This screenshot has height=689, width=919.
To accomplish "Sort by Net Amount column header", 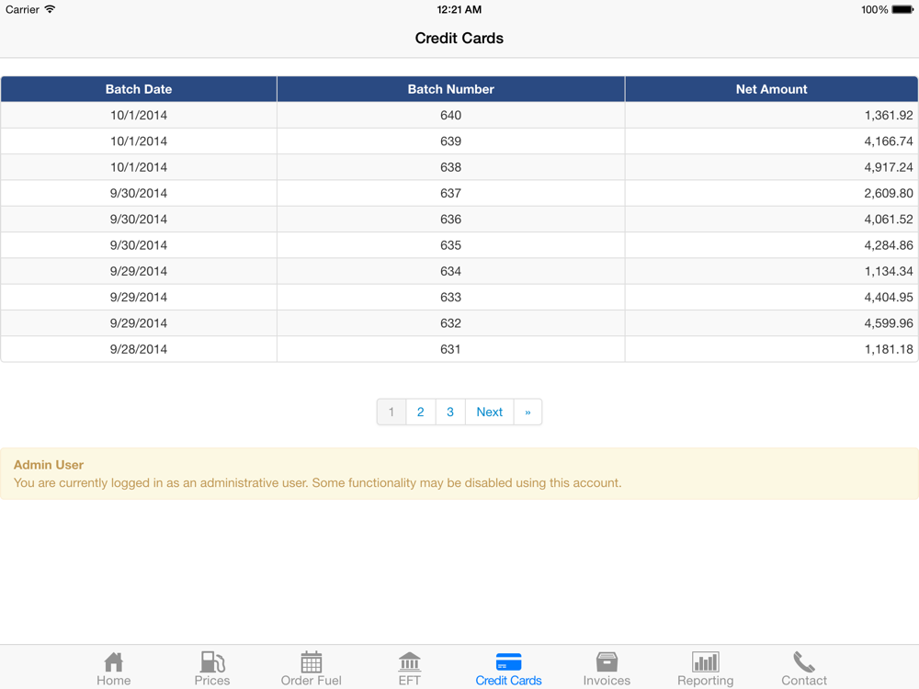I will click(771, 89).
